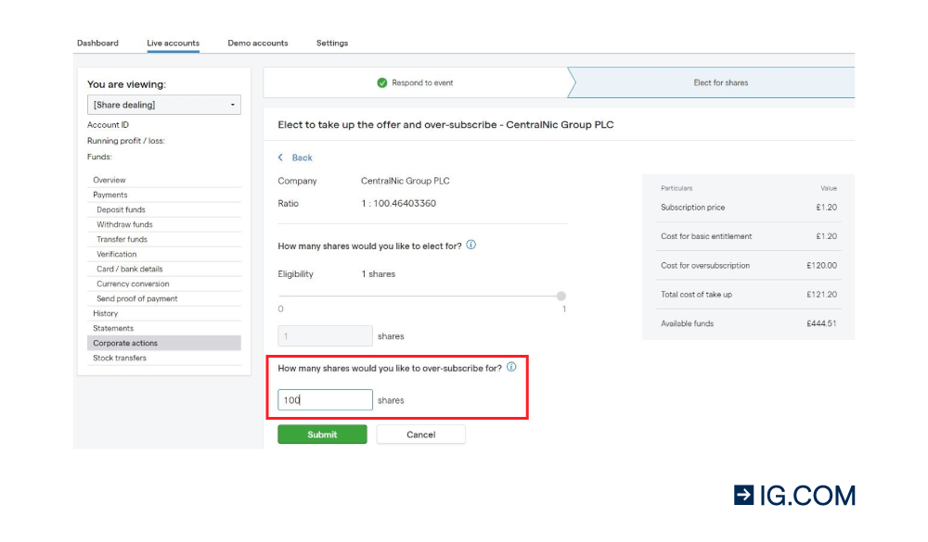This screenshot has width=928, height=542.
Task: Open Card / bank details
Action: click(x=164, y=269)
